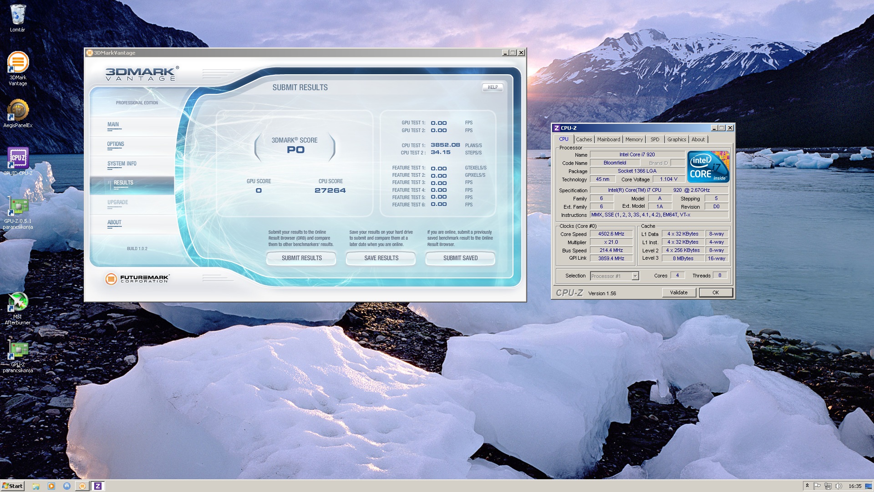Click the Bus Speed value 214.4 MHz

coord(611,251)
